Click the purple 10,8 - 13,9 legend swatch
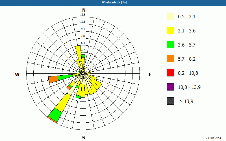This screenshot has width=226, height=141. (170, 87)
